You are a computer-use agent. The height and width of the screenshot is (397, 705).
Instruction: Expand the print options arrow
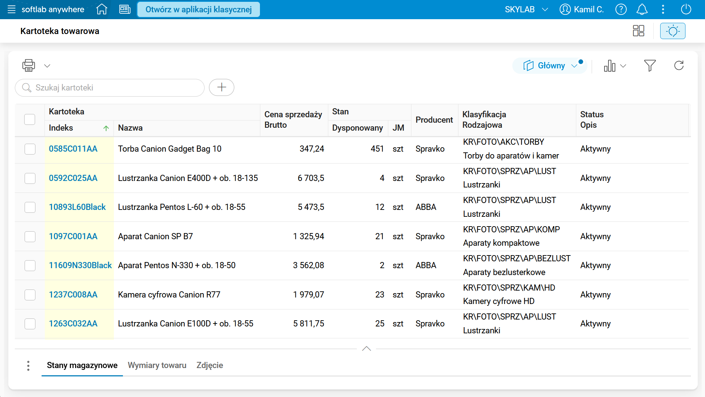[x=47, y=66]
